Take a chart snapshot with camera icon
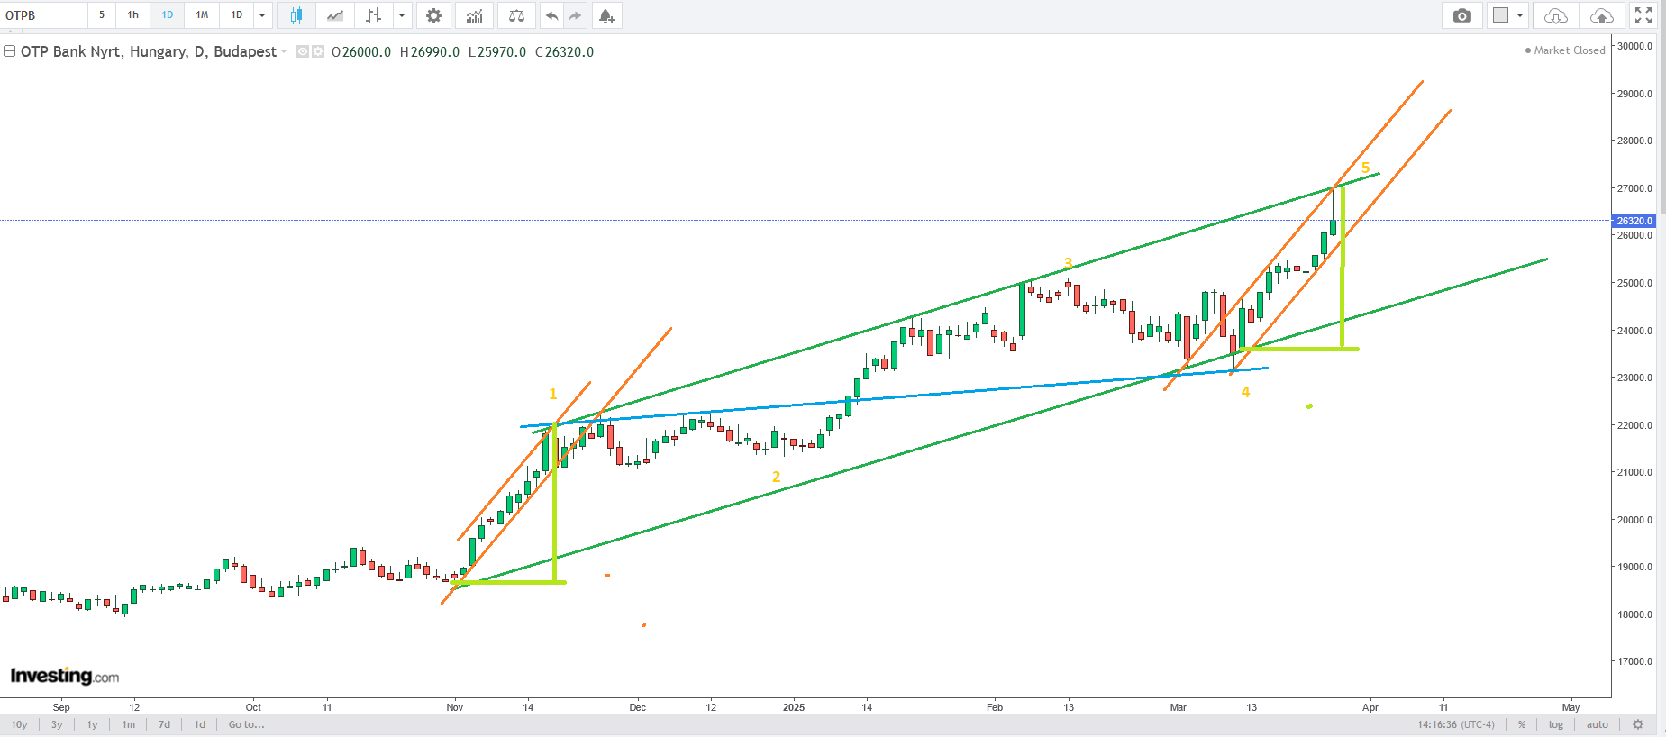1666x737 pixels. [x=1461, y=15]
